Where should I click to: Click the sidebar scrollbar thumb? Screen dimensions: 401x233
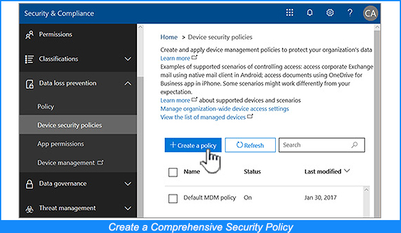point(141,147)
